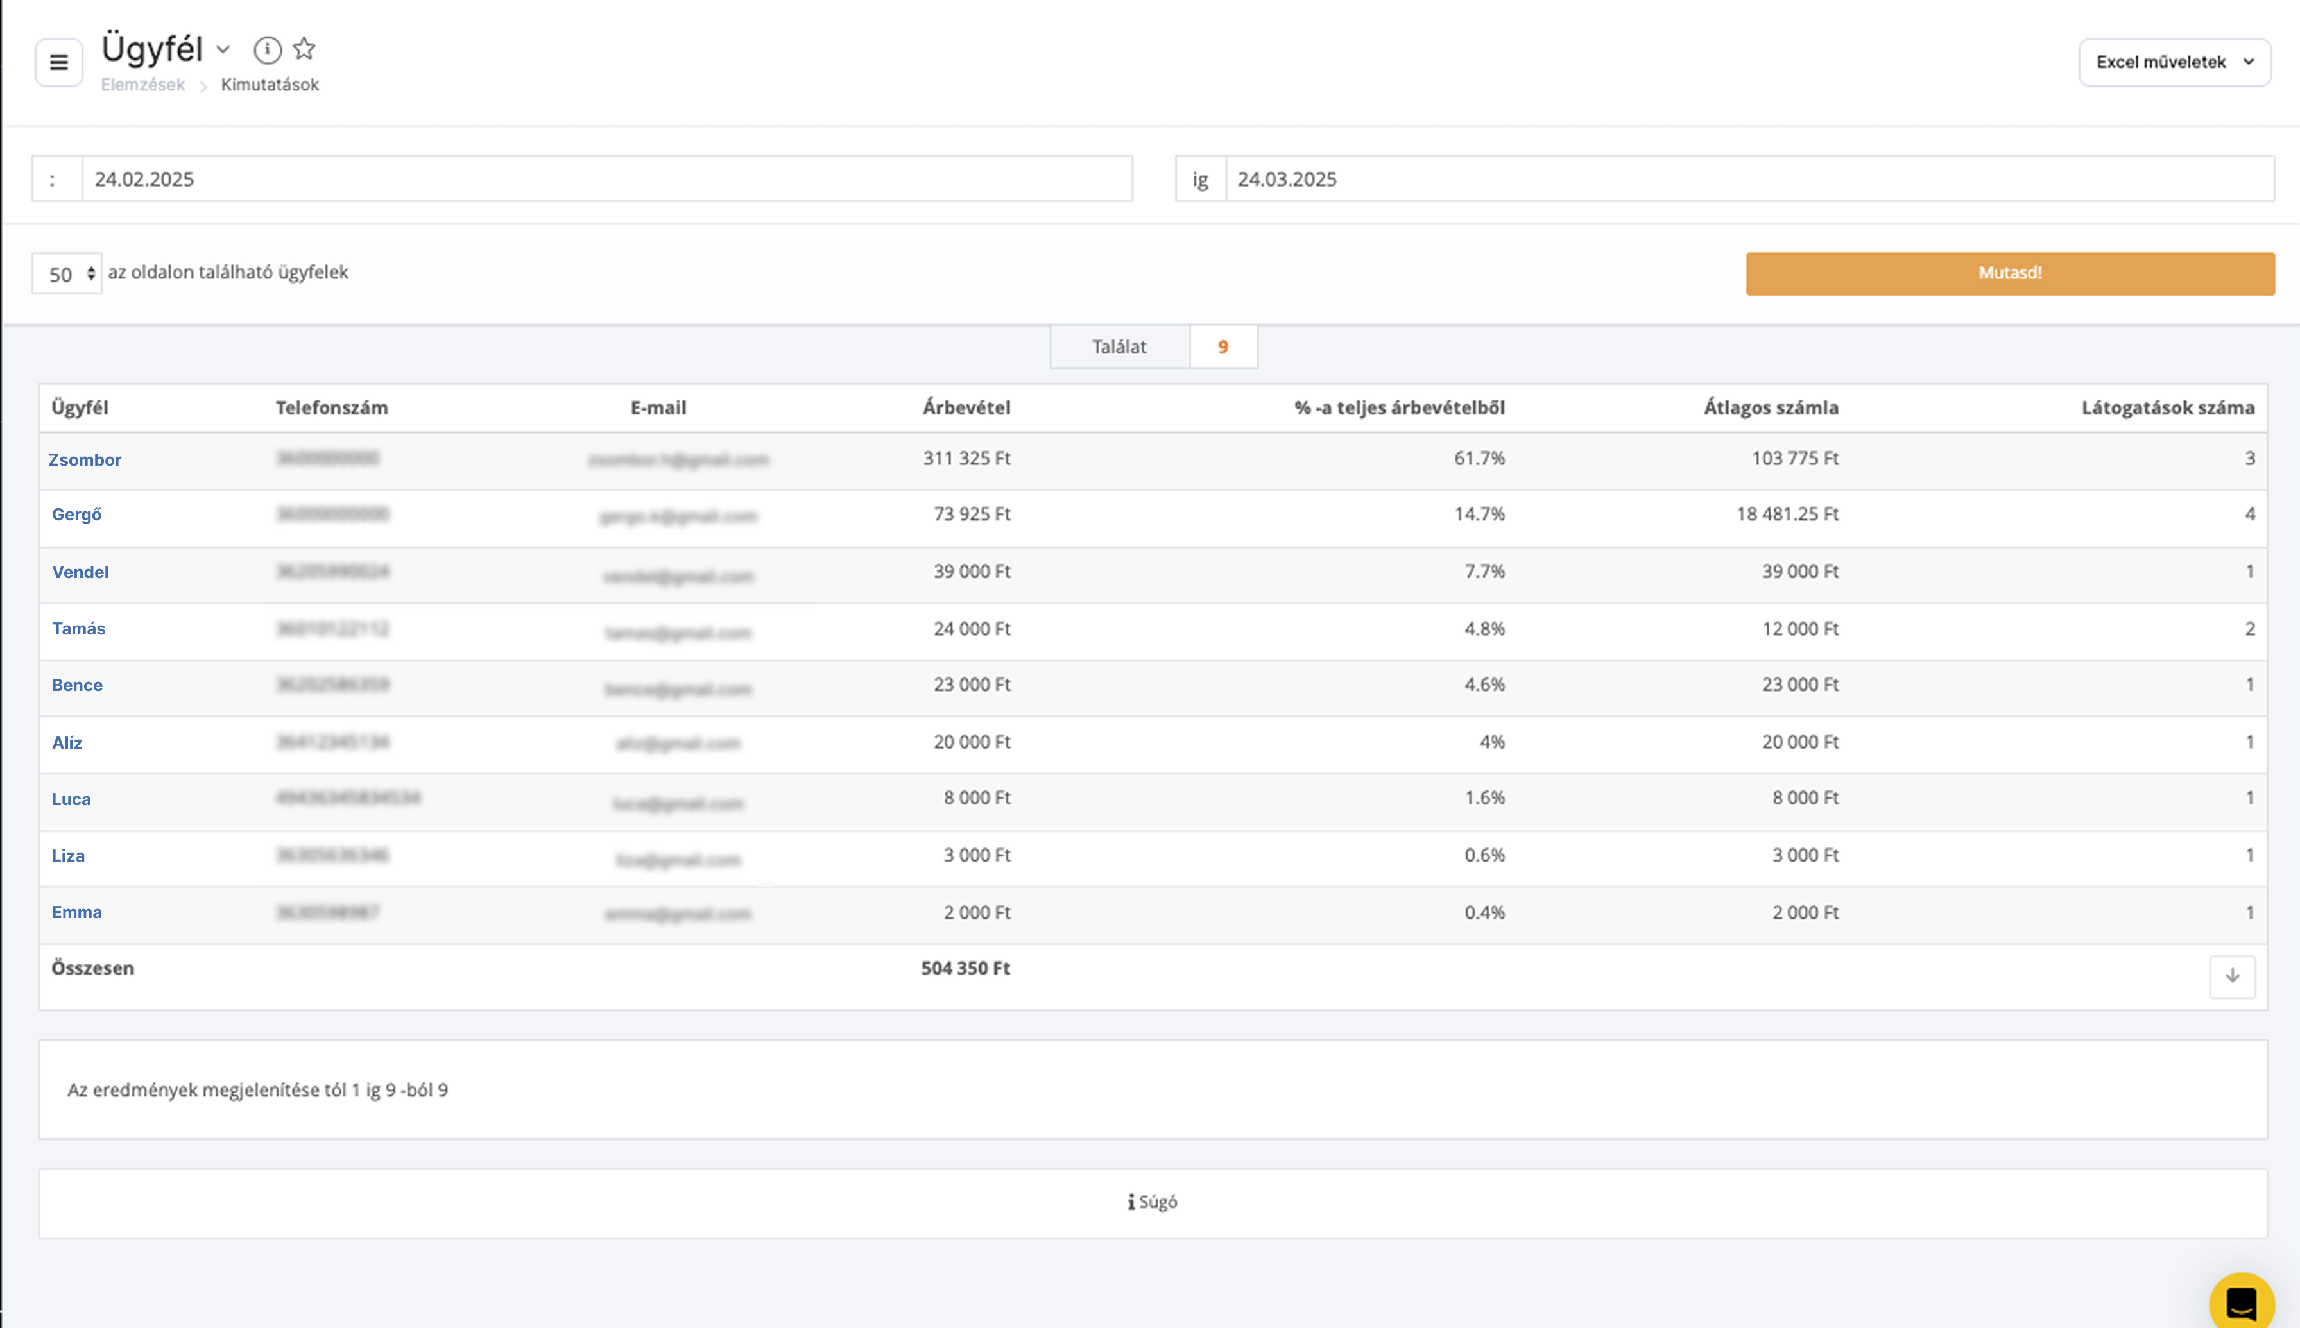Viewport: 2300px width, 1328px height.
Task: Click the down arrow button in totals row
Action: pyautogui.click(x=2231, y=976)
